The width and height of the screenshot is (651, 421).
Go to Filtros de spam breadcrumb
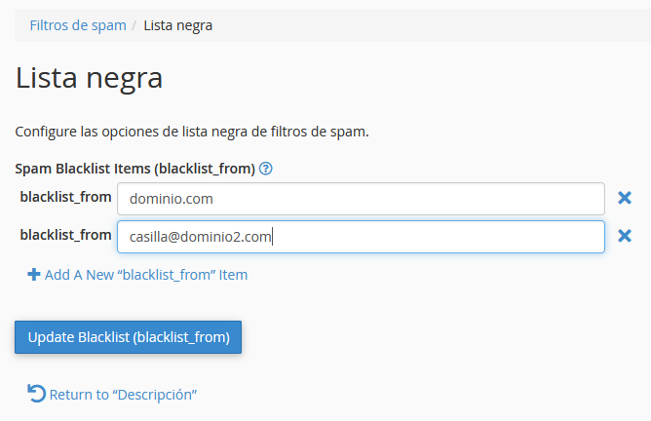[x=78, y=25]
